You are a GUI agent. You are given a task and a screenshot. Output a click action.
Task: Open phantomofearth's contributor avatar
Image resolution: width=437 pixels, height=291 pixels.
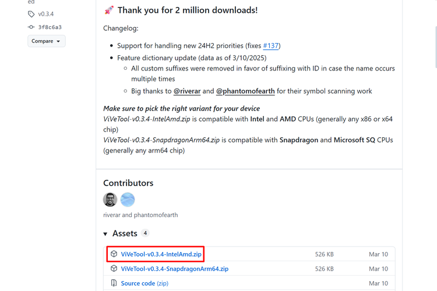(128, 200)
